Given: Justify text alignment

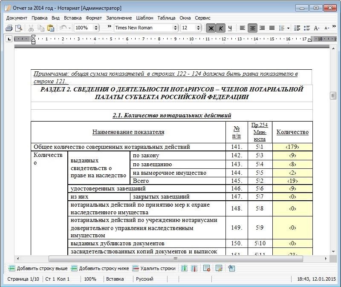Looking at the screenshot, I should coord(272,28).
